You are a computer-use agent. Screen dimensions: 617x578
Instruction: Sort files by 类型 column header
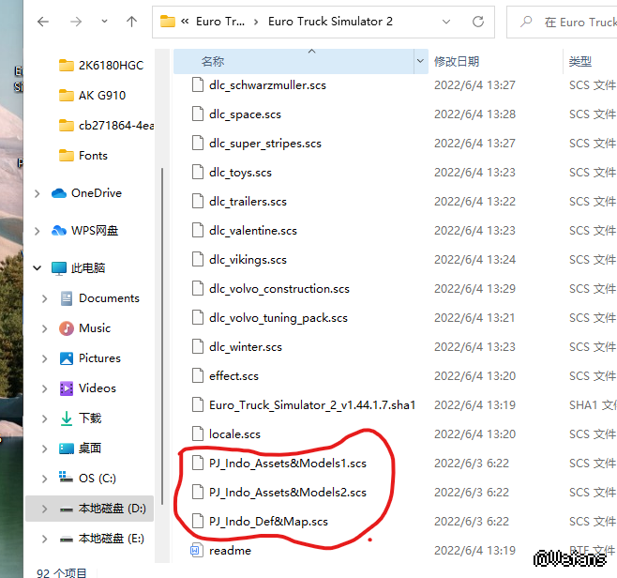coord(579,62)
